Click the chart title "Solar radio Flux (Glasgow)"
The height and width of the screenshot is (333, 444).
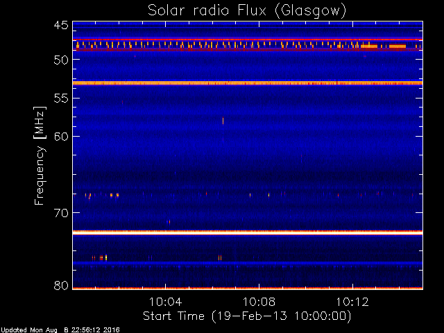[x=247, y=11]
